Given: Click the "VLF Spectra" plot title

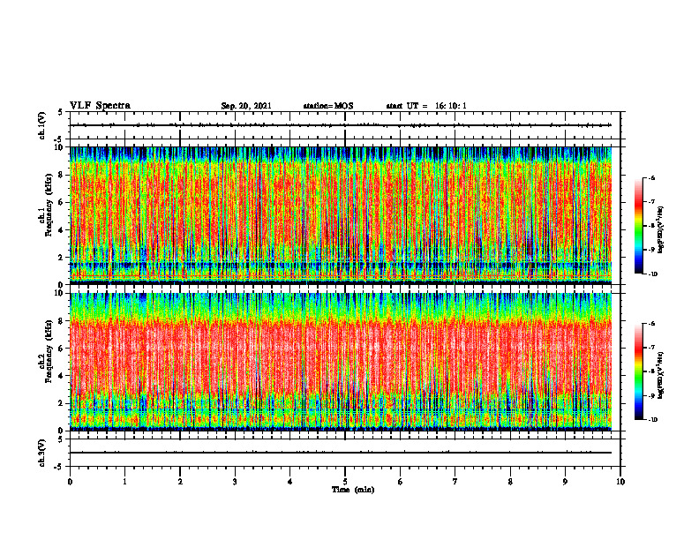Looking at the screenshot, I should [100, 106].
